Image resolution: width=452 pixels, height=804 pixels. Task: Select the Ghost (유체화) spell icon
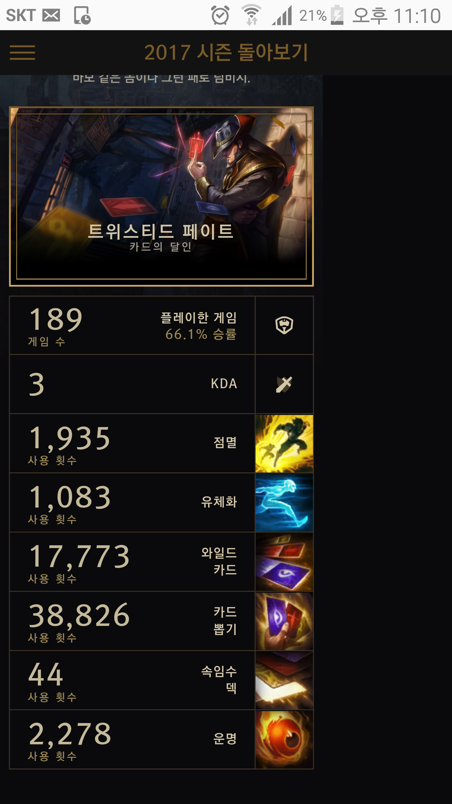click(x=284, y=503)
